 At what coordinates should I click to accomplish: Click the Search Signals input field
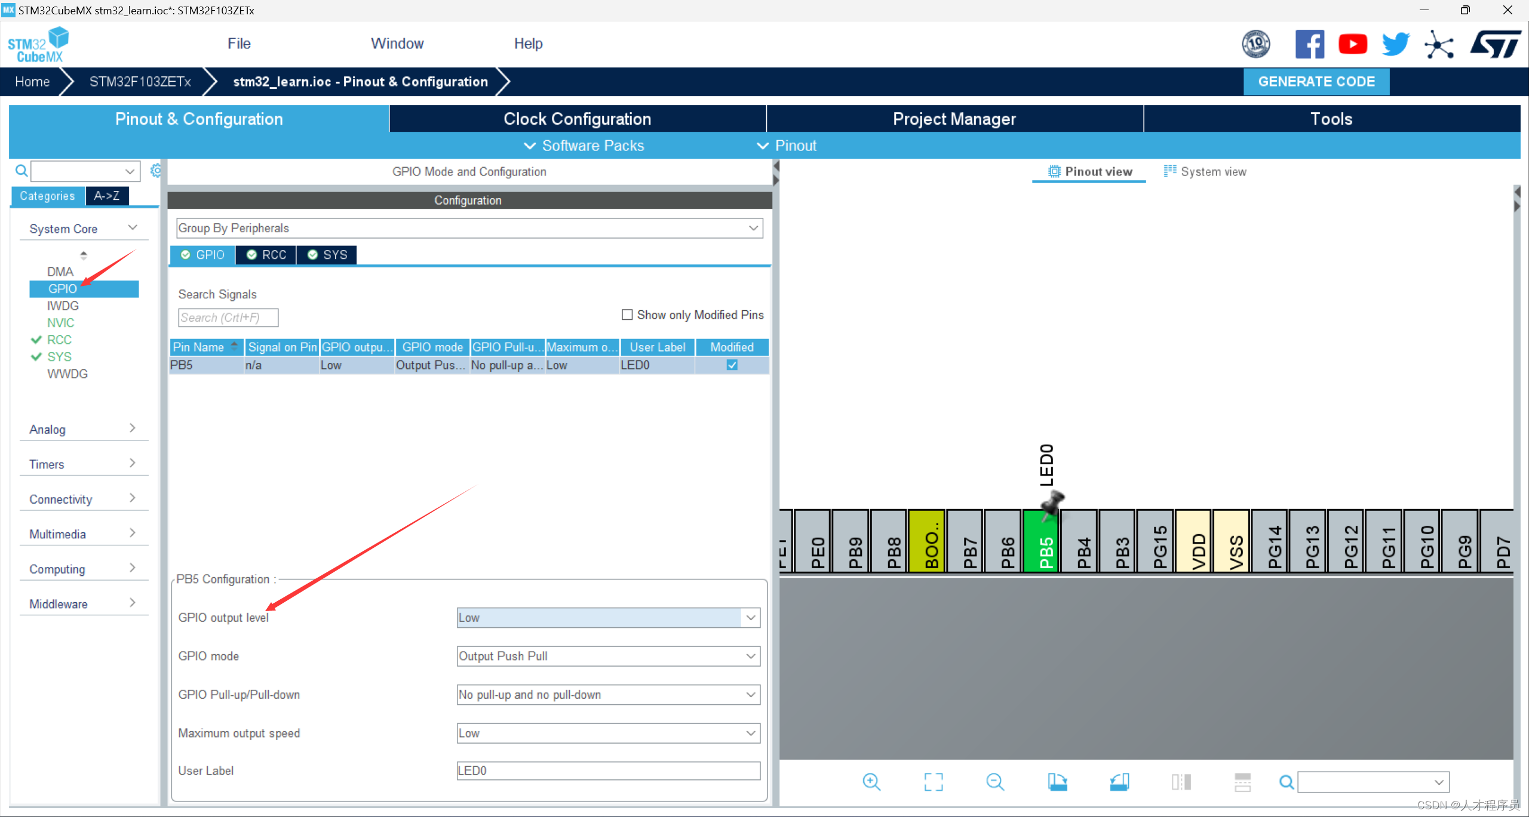228,317
